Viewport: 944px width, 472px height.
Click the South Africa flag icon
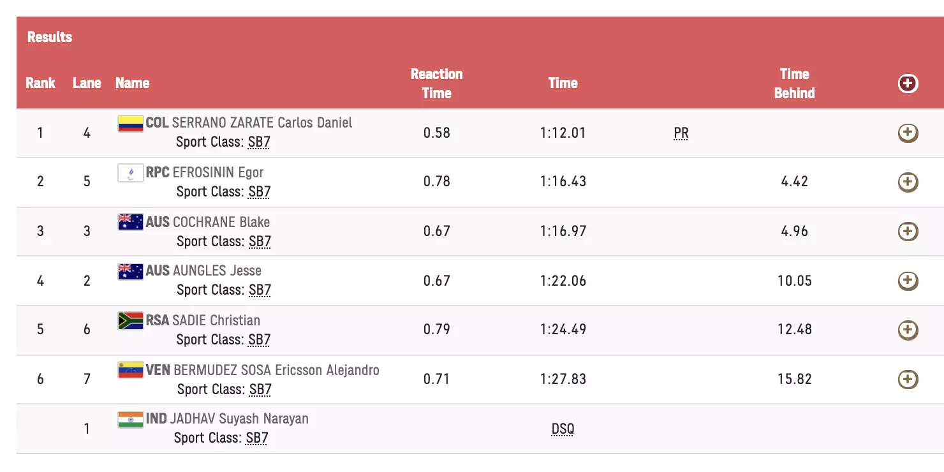coord(130,320)
